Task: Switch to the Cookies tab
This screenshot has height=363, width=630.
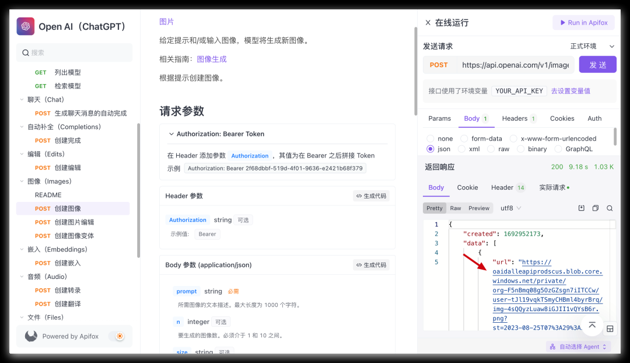Action: (x=562, y=118)
